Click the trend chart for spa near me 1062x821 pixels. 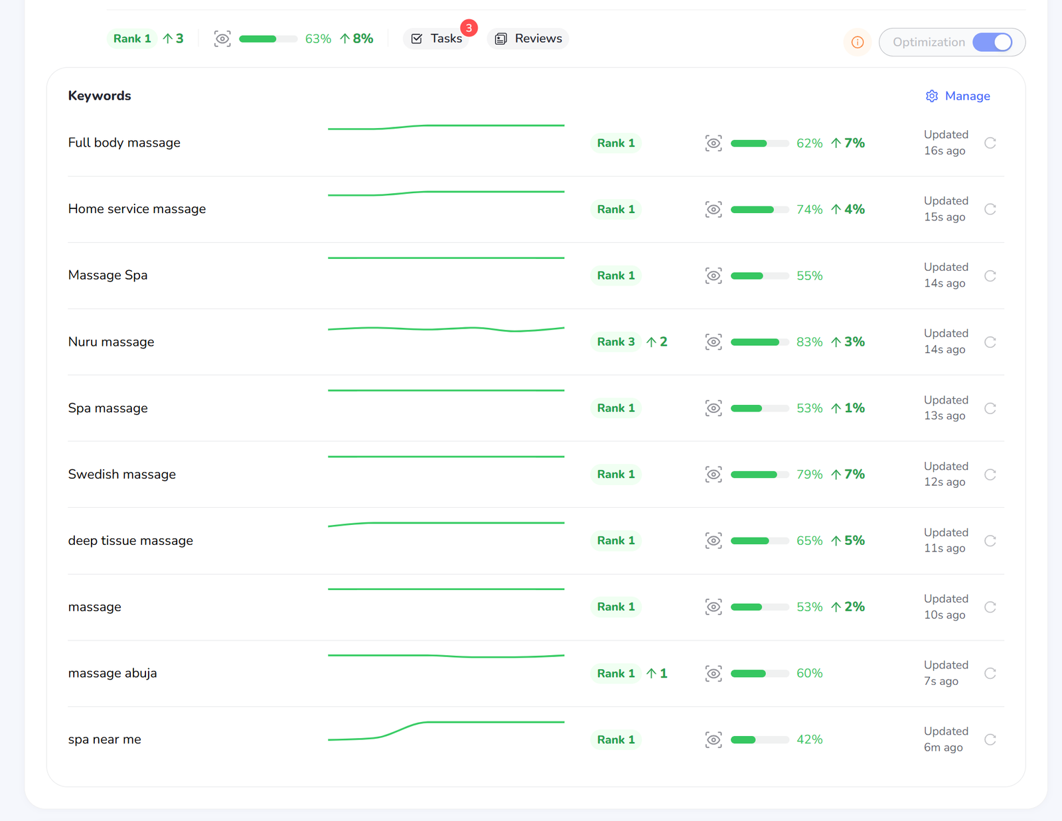click(446, 730)
